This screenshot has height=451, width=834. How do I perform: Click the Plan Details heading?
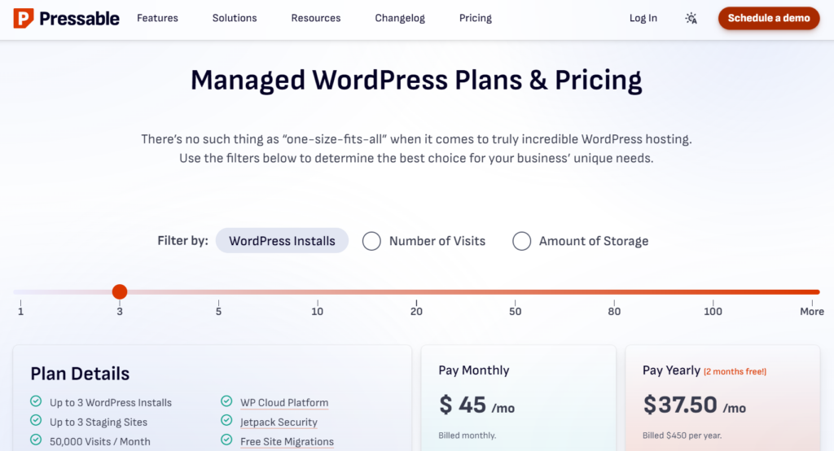point(80,374)
